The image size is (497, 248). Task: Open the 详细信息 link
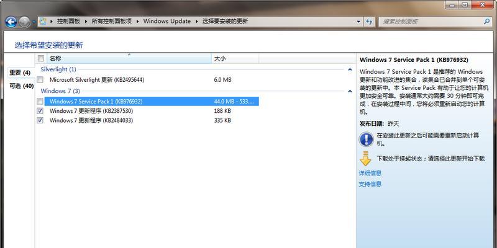pyautogui.click(x=370, y=173)
